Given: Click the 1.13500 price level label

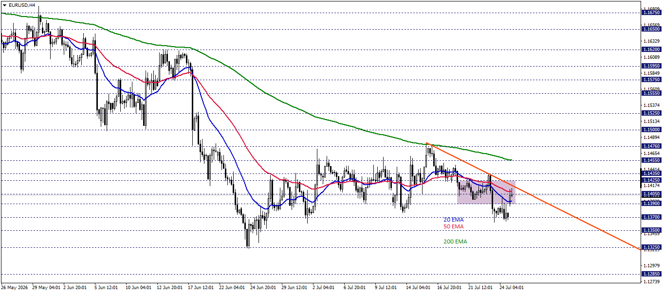Looking at the screenshot, I should pos(652,230).
